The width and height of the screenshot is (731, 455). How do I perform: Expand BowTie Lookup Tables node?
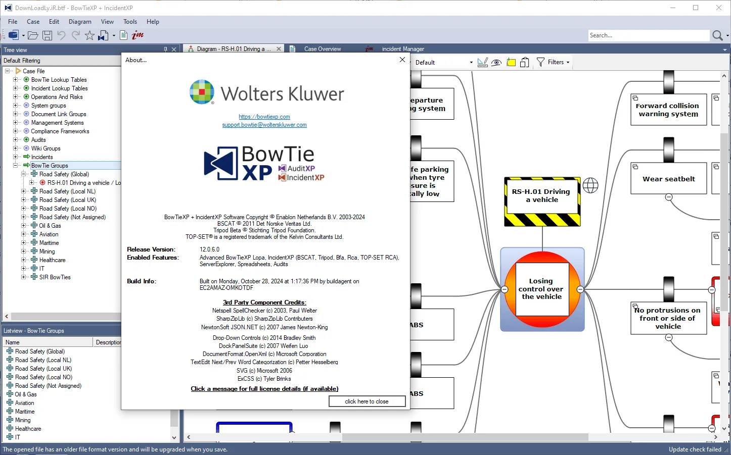(x=16, y=80)
